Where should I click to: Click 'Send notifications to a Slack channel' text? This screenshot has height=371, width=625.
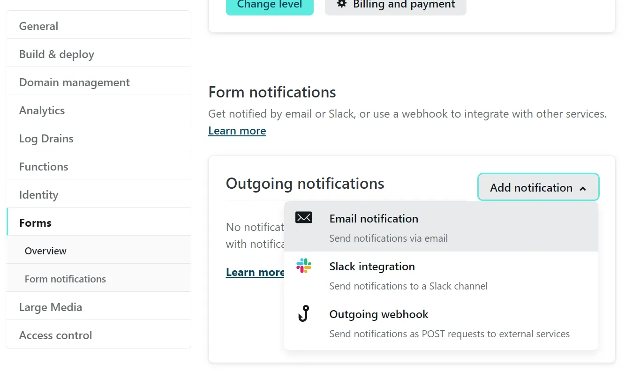click(408, 286)
